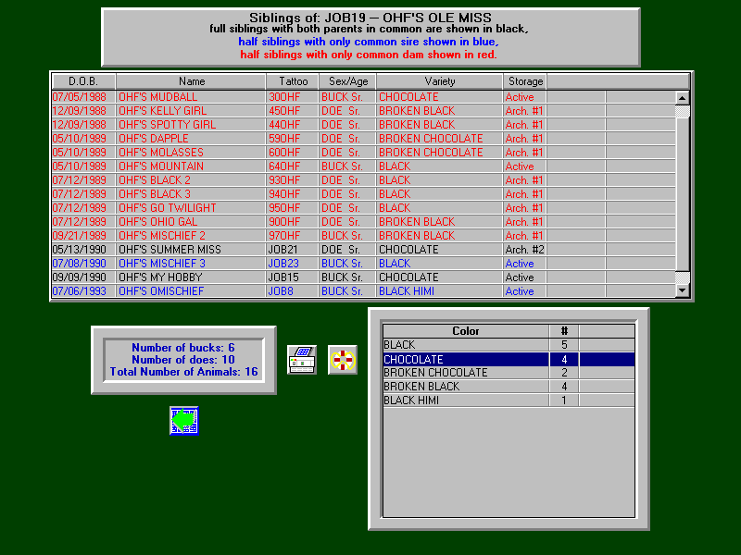Click Number of bucks: 6 text

(x=182, y=348)
